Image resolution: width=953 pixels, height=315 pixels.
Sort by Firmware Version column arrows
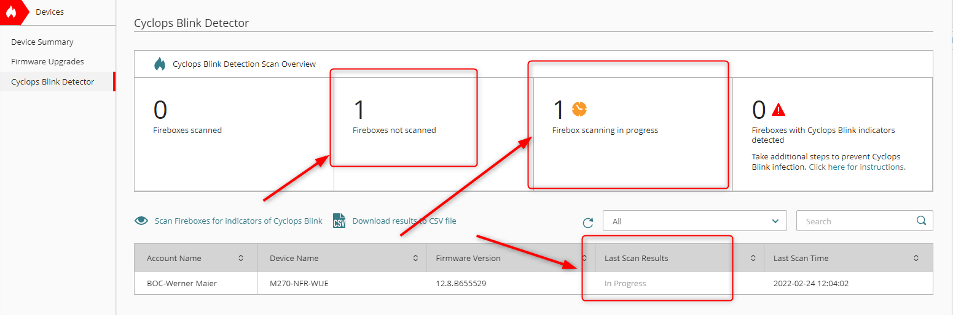pos(584,258)
